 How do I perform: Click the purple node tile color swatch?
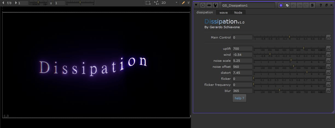click(281, 5)
